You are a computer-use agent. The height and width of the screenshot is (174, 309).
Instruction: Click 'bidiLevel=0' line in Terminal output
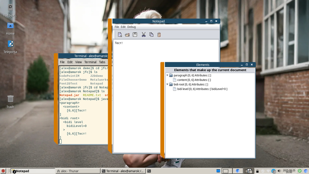[77, 126]
